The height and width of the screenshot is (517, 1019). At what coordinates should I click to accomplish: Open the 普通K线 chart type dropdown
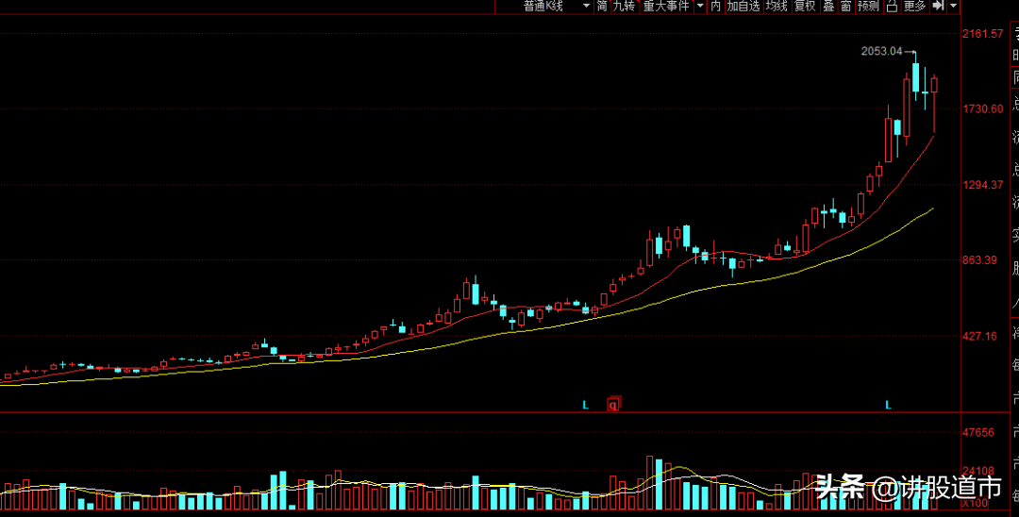click(x=544, y=7)
